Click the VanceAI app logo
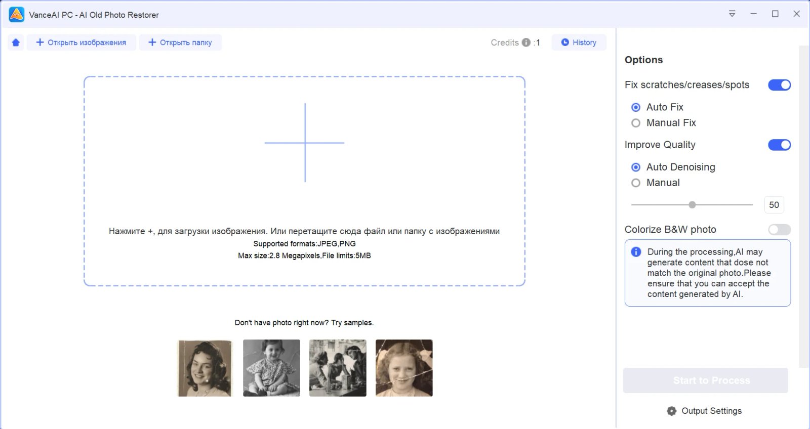Image resolution: width=810 pixels, height=429 pixels. click(x=16, y=15)
